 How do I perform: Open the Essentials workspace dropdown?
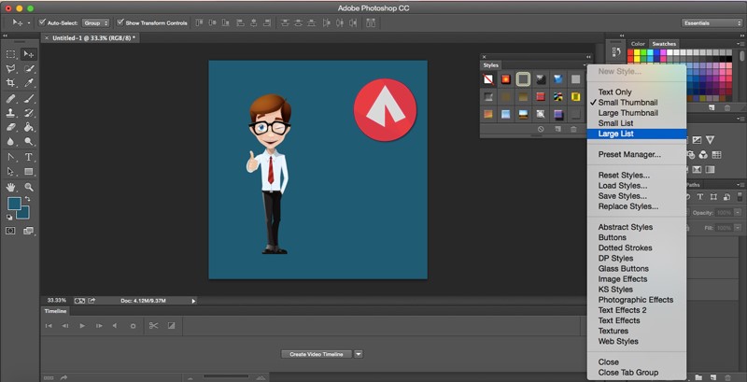coord(711,22)
